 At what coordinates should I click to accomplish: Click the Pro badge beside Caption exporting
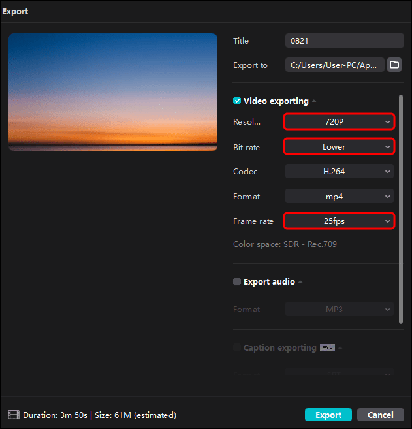(x=327, y=347)
